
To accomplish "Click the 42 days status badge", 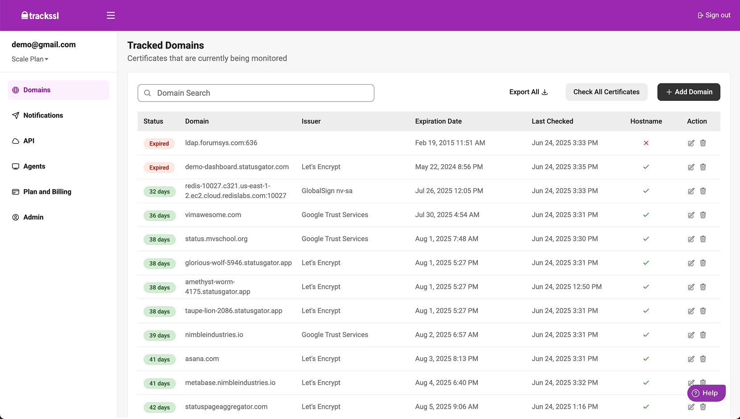I will pyautogui.click(x=159, y=407).
